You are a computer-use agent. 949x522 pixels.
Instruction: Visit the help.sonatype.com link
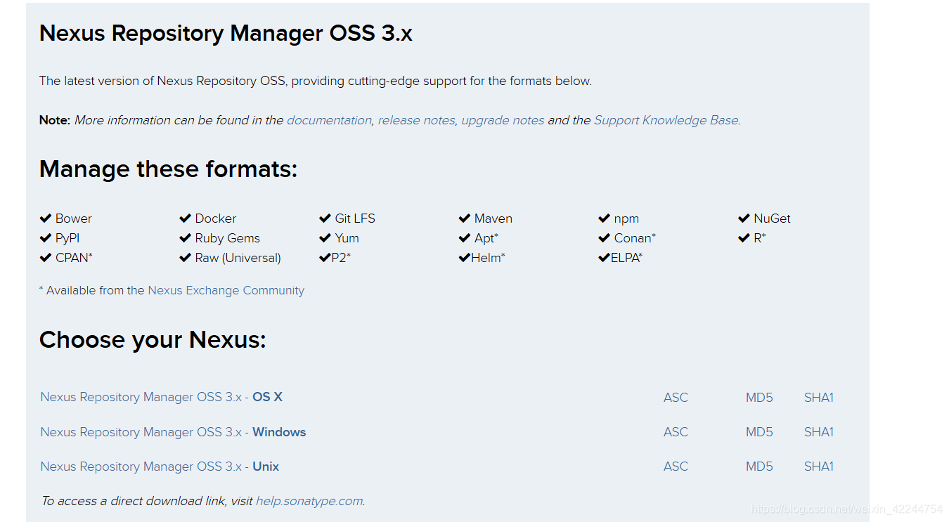click(x=309, y=501)
